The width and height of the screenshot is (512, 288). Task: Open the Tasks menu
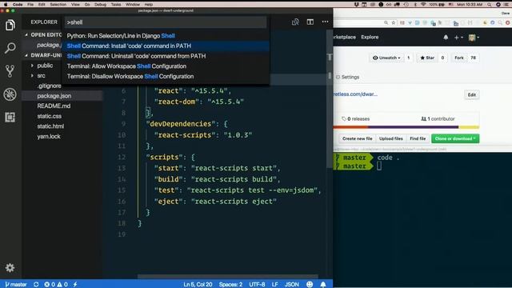coord(116,5)
